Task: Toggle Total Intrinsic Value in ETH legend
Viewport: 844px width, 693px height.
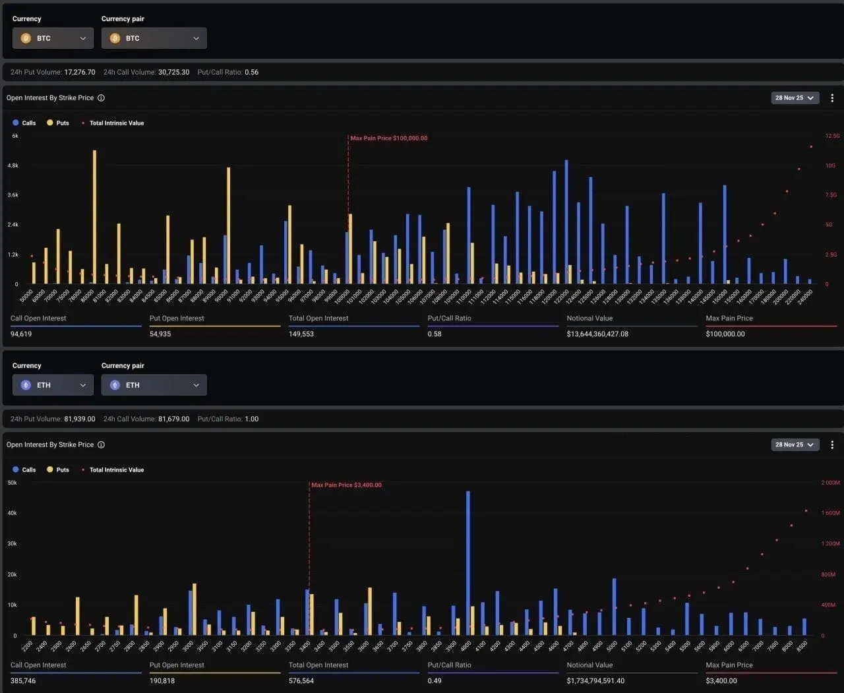Action: point(112,469)
